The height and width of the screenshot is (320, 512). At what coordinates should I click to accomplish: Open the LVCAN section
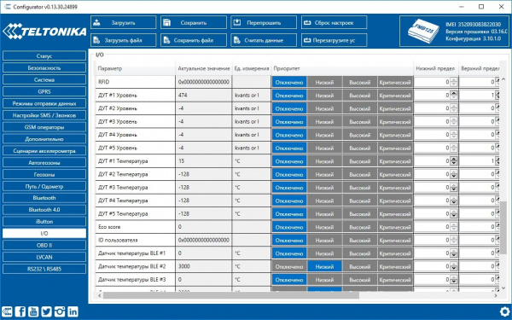44,257
